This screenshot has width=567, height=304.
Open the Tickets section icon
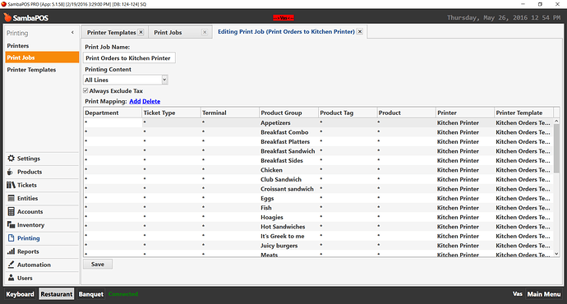tap(11, 185)
